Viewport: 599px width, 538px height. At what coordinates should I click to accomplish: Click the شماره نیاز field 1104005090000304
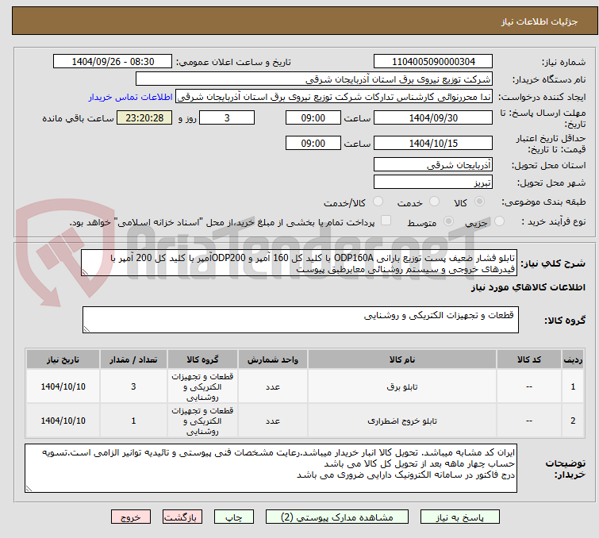(433, 62)
